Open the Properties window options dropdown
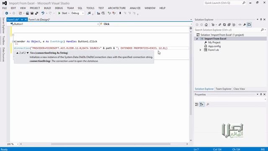 (258, 94)
